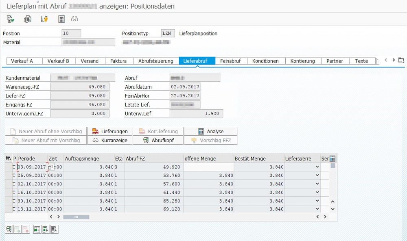
Task: Click the Abrufdatum field showing 02.09.2017
Action: click(185, 87)
